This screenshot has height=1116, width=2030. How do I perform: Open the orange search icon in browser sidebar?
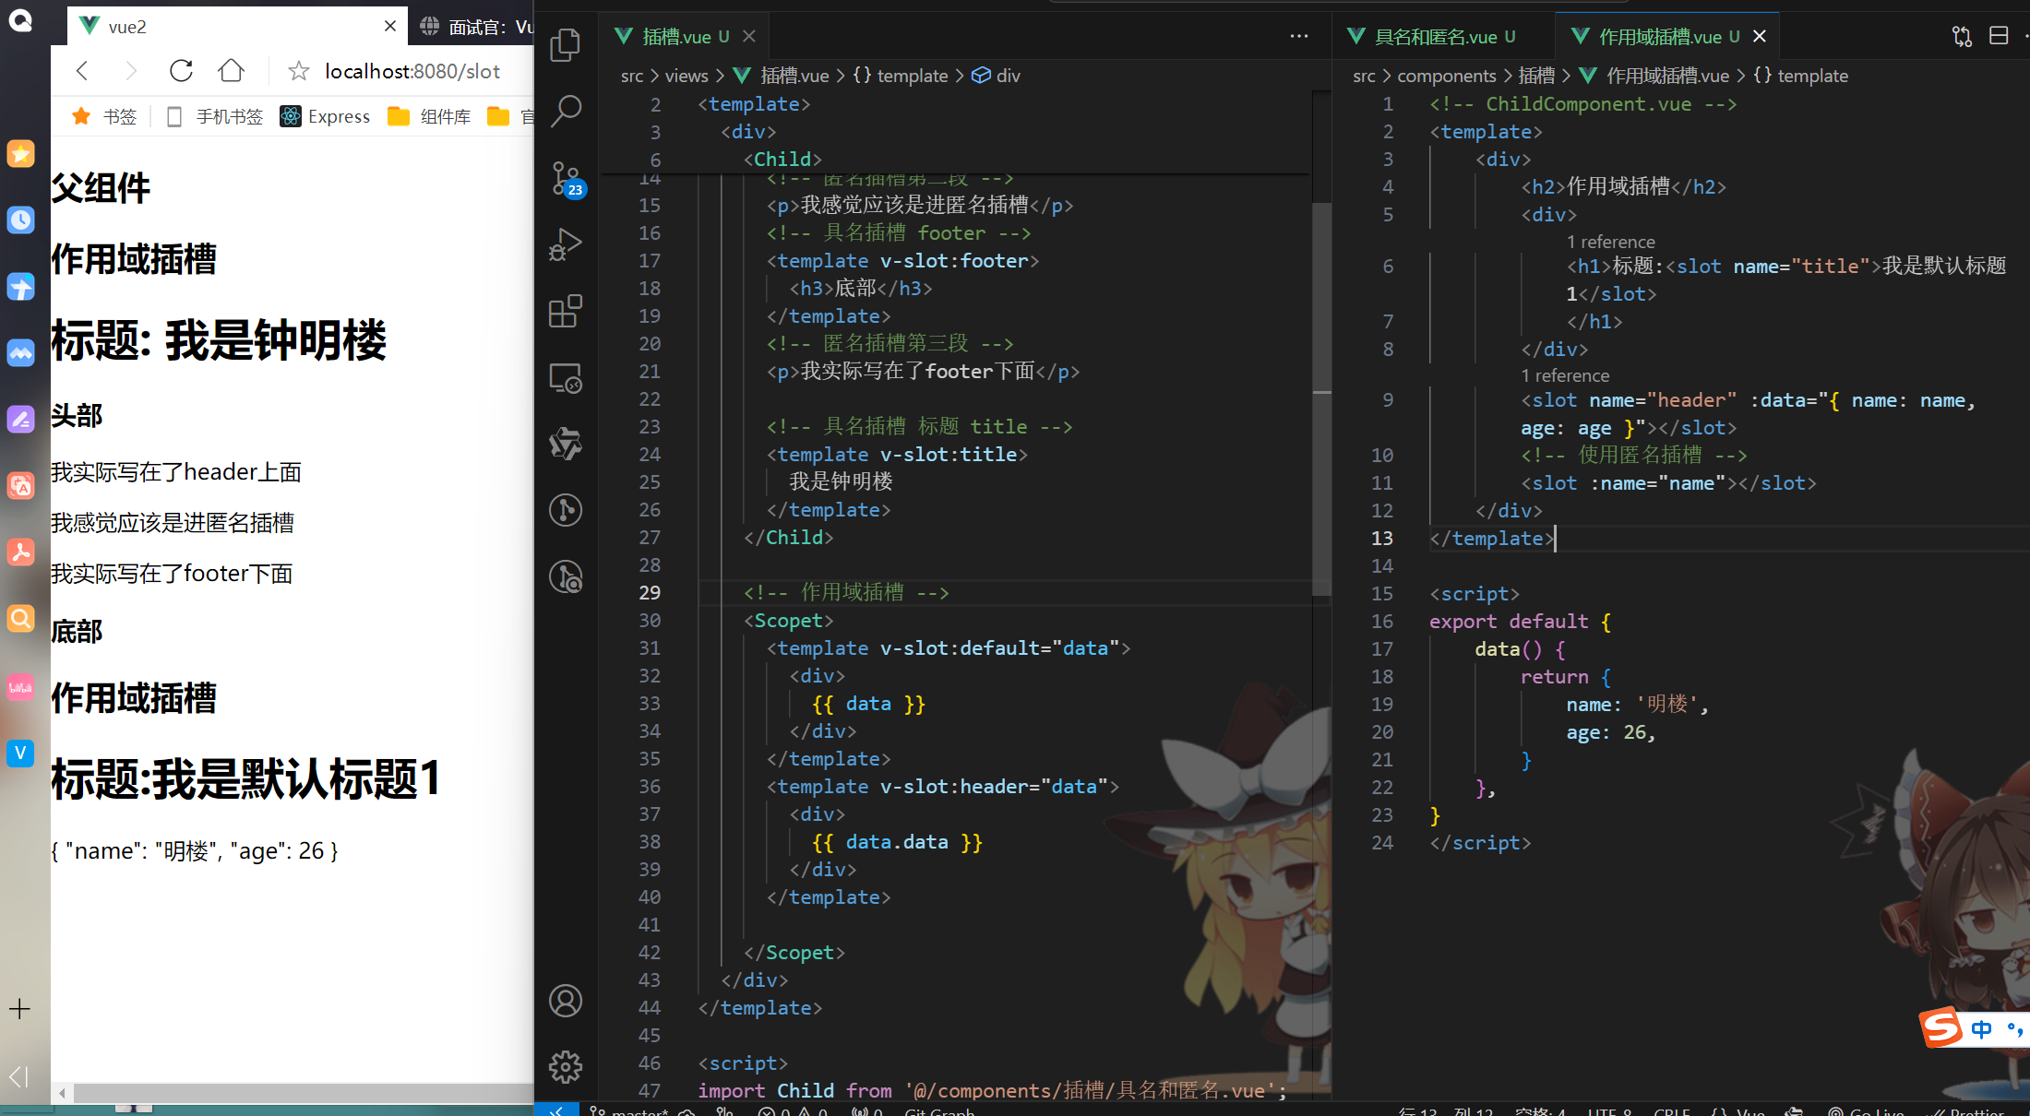pyautogui.click(x=20, y=618)
